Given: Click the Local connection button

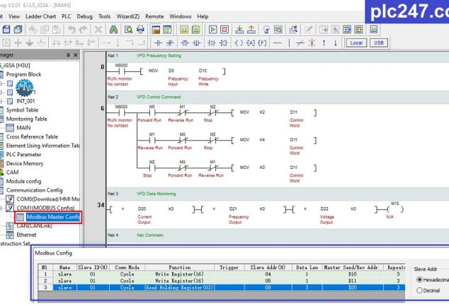Looking at the screenshot, I should pyautogui.click(x=356, y=43).
